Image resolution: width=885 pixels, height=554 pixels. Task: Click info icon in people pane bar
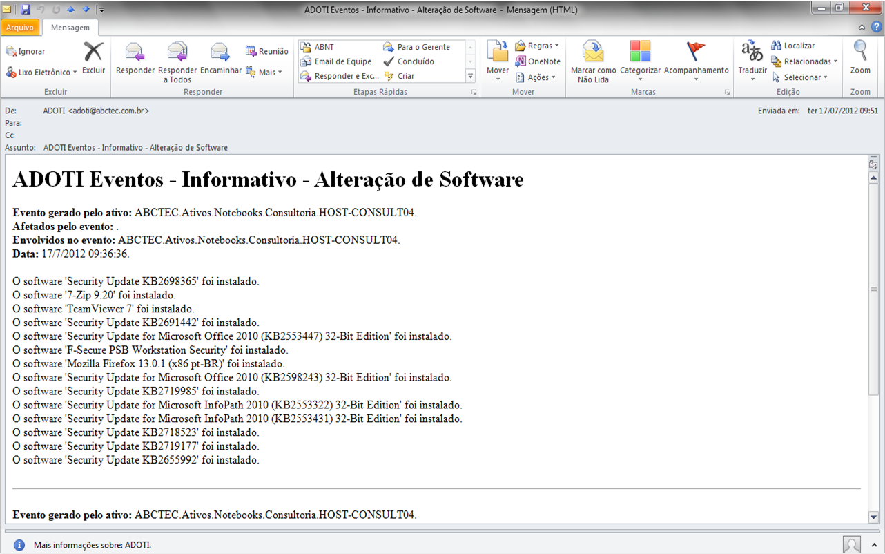19,545
